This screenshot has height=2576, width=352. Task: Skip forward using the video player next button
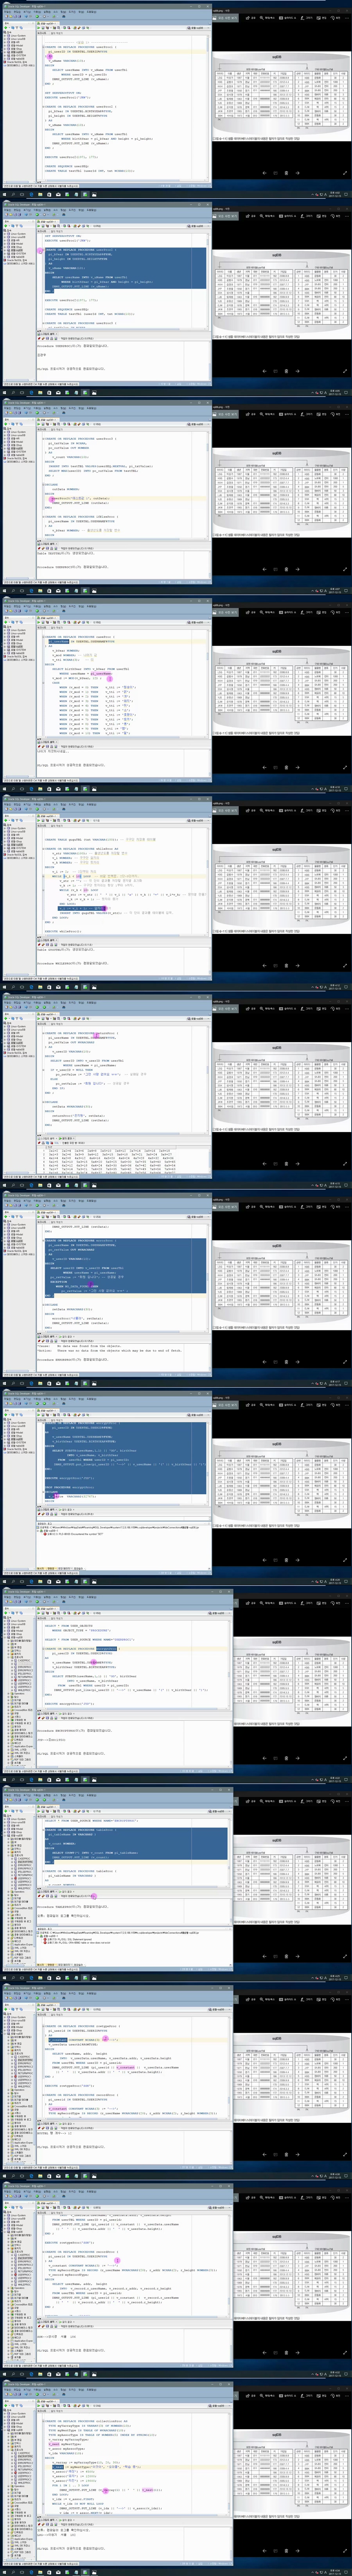297,173
